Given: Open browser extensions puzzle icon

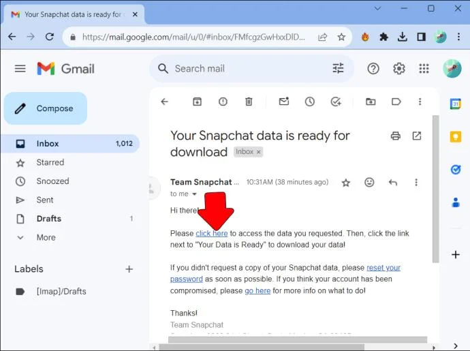Looking at the screenshot, I should coord(383,37).
